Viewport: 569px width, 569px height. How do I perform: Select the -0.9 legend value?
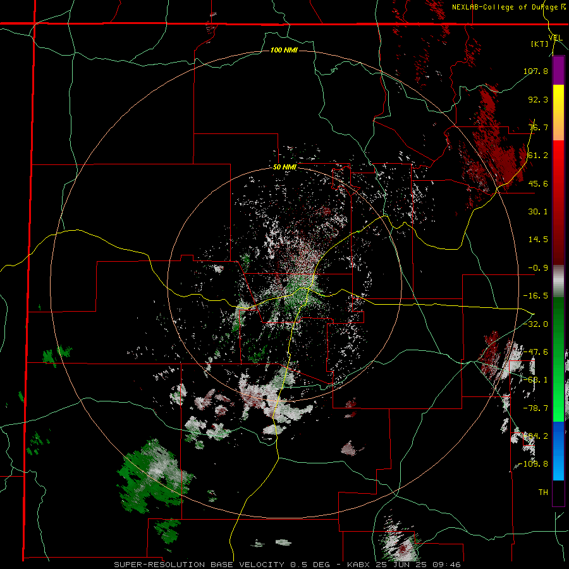point(538,268)
